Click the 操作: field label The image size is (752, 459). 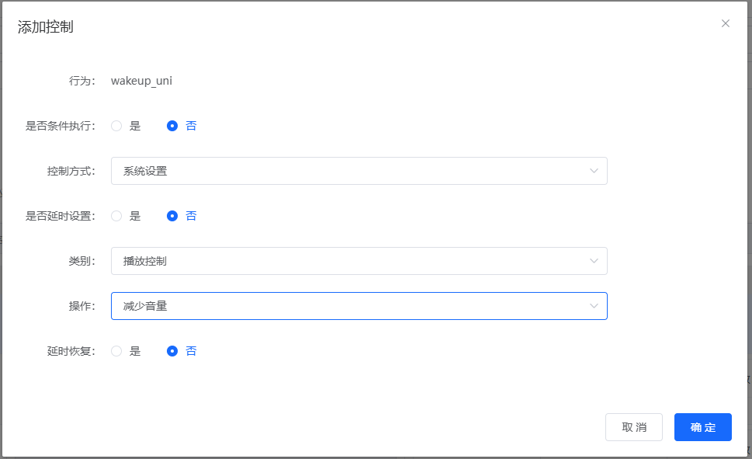coord(81,306)
